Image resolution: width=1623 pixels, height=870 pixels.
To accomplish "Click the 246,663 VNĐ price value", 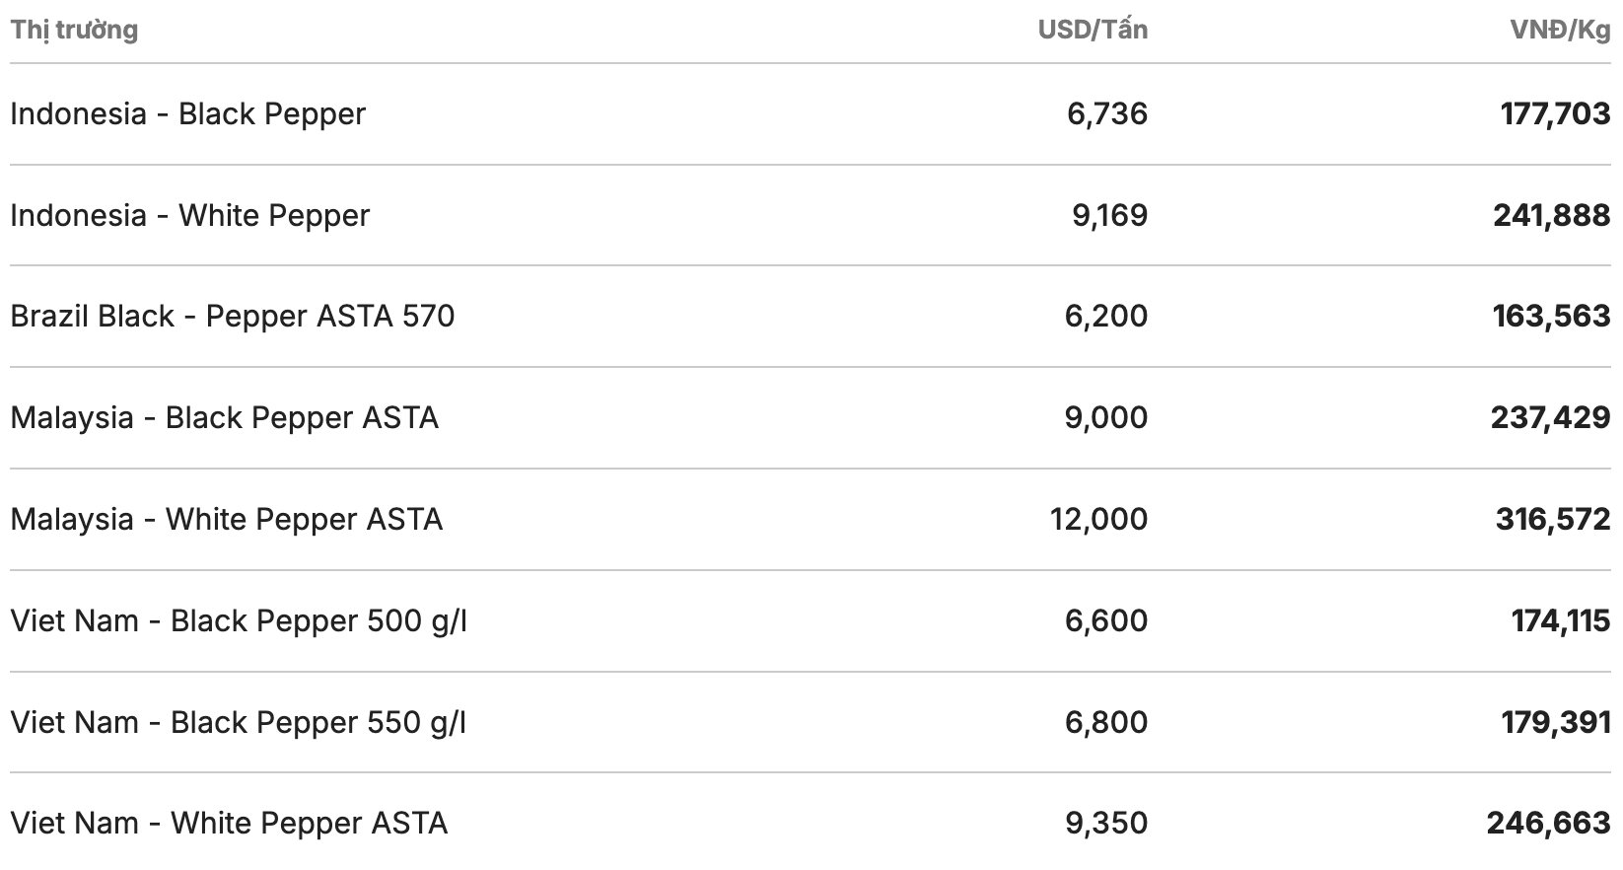I will 1548,824.
